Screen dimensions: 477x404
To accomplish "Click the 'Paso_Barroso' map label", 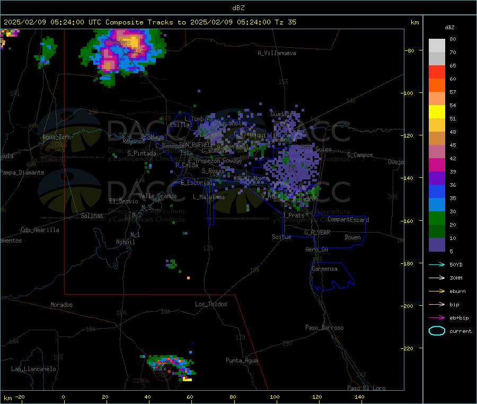I will [x=324, y=328].
